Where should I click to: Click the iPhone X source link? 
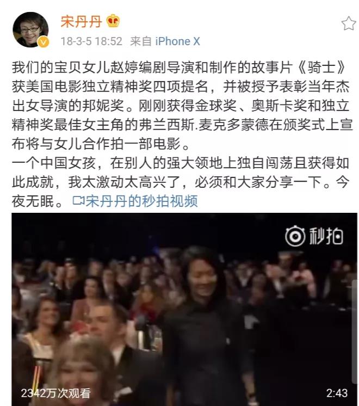click(177, 41)
